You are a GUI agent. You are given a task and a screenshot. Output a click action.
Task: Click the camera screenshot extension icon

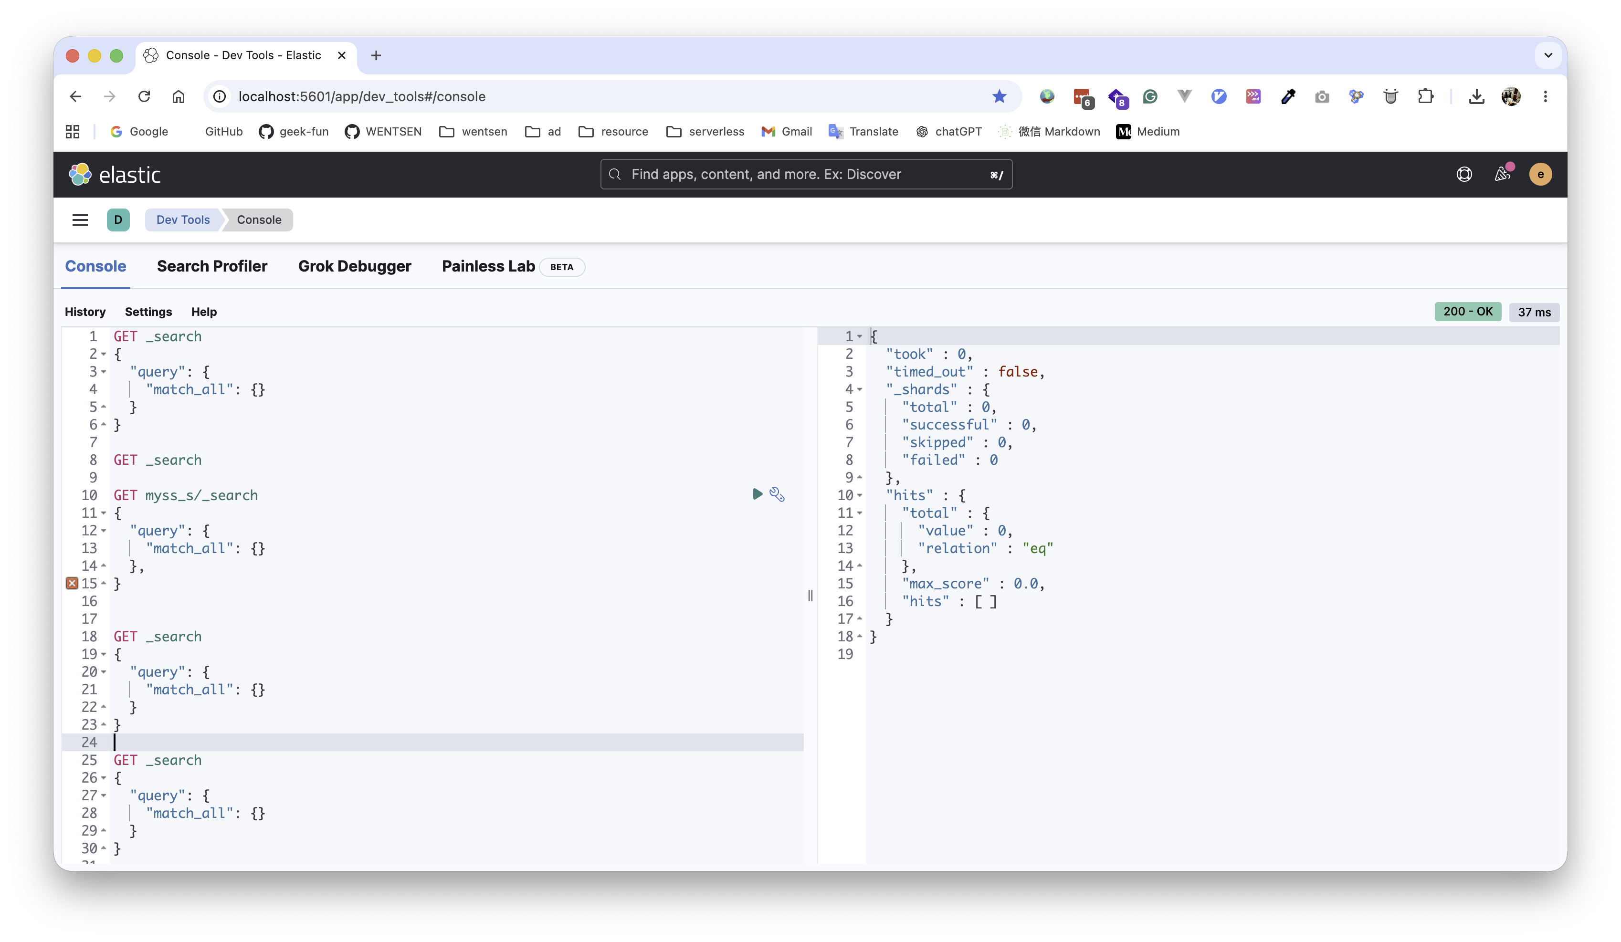1322,96
